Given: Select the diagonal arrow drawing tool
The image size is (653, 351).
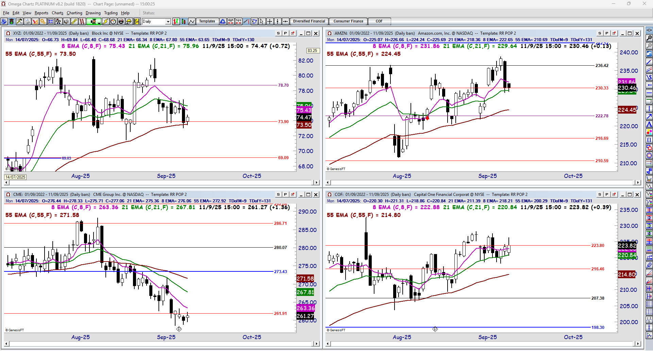Looking at the screenshot, I should [649, 116].
